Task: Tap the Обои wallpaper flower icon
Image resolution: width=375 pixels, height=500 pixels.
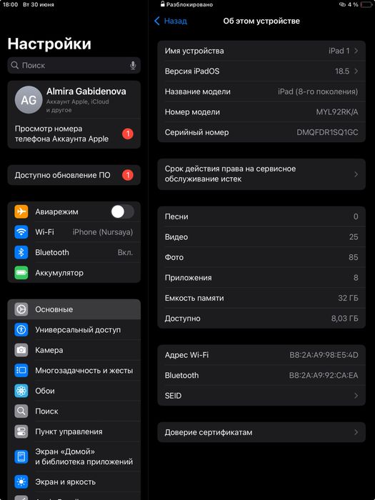Action: pyautogui.click(x=21, y=391)
